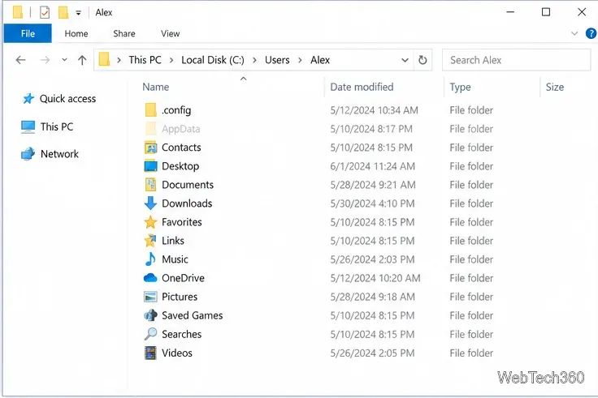The image size is (598, 398).
Task: Click the Music note icon
Action: (x=150, y=259)
